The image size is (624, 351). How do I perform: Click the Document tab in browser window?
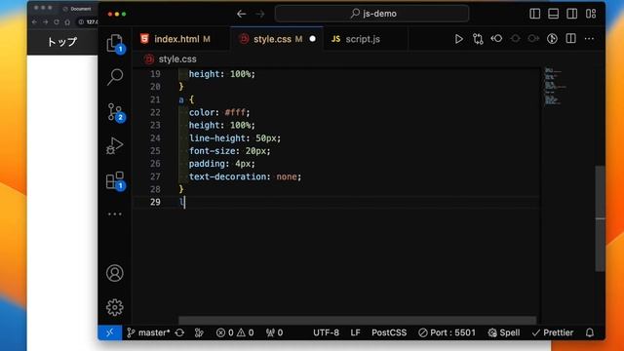(x=78, y=9)
